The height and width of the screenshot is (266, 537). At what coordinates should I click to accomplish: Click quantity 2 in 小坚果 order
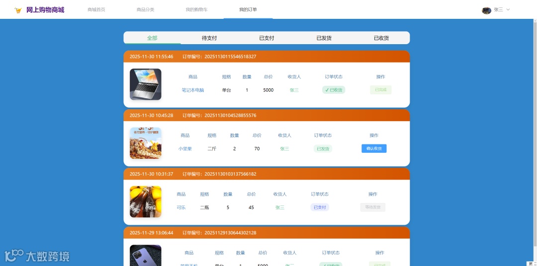click(234, 149)
